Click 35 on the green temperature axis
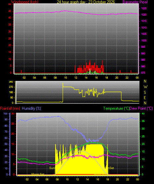 pos(143,121)
